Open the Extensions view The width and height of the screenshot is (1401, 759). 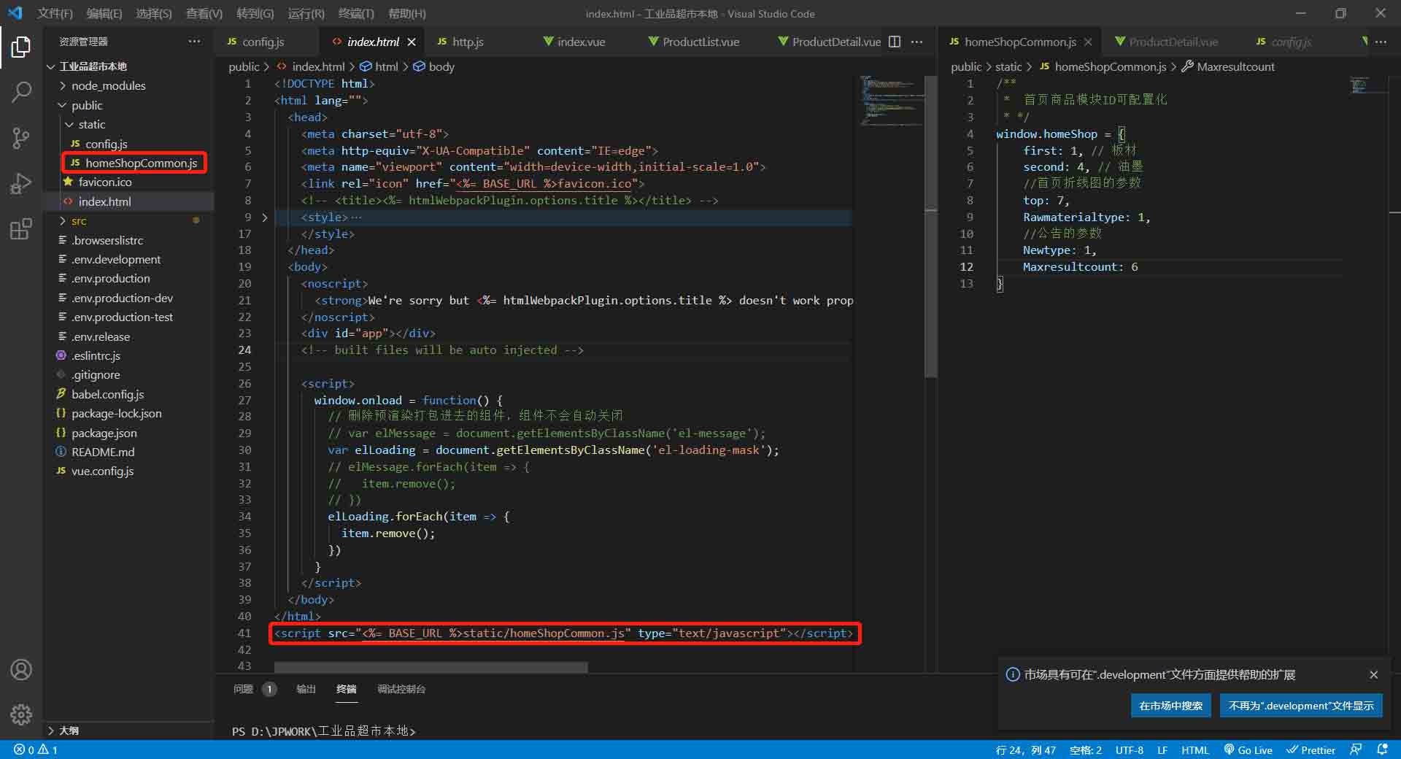click(x=21, y=229)
